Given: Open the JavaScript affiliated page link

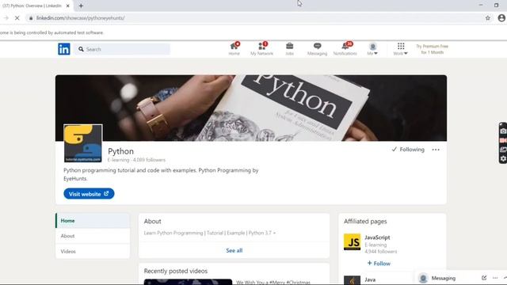Looking at the screenshot, I should (377, 237).
